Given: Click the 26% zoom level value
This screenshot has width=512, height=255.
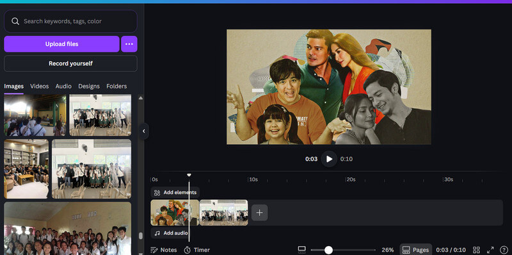Looking at the screenshot, I should (388, 250).
